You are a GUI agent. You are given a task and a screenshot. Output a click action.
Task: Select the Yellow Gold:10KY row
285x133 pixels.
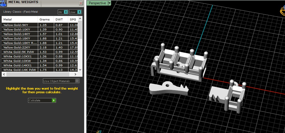pos(40,29)
